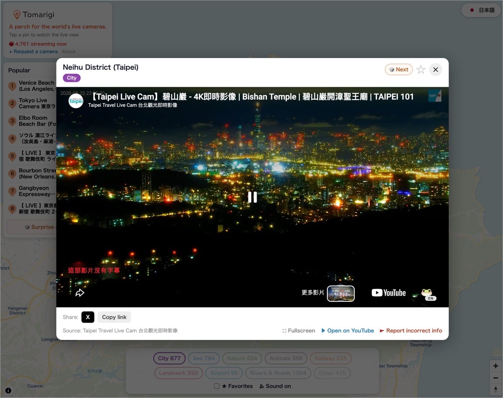Image resolution: width=503 pixels, height=398 pixels.
Task: Select number 8 LIVE 新宿 歌舞伎町 entry
Action: tap(32, 208)
